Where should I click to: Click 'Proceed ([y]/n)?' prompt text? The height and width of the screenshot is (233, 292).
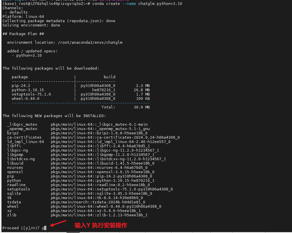tap(21, 228)
